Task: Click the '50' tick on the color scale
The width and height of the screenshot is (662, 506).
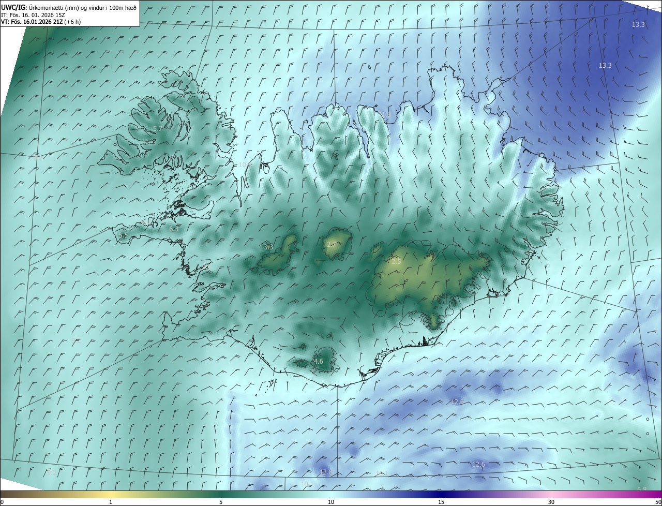Action: click(658, 502)
